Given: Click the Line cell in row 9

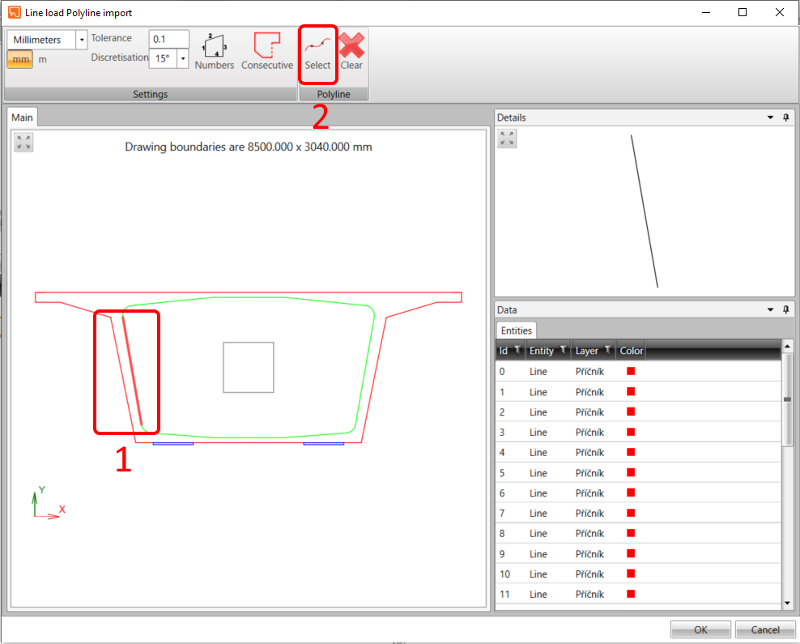Looking at the screenshot, I should pos(538,554).
